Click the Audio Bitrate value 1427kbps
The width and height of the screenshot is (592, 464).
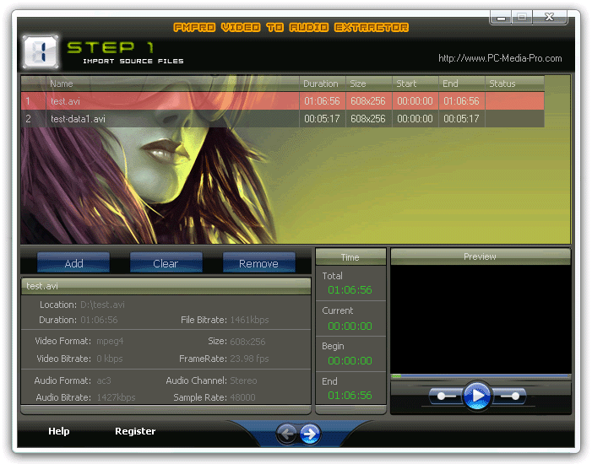[x=116, y=397]
